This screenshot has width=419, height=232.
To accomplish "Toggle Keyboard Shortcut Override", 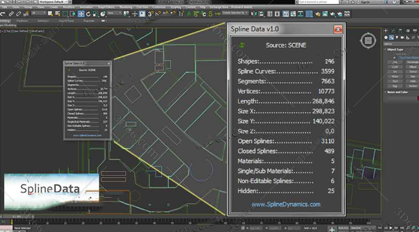I will (x=142, y=14).
